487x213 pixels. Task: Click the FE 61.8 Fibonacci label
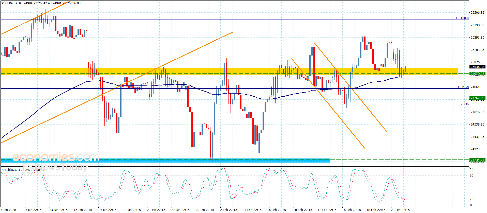(x=463, y=87)
